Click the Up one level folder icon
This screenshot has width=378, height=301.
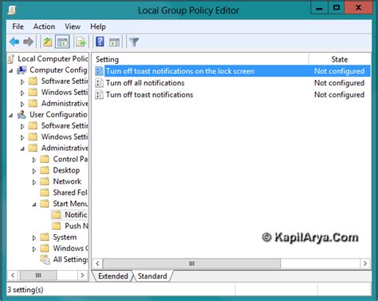click(x=48, y=42)
